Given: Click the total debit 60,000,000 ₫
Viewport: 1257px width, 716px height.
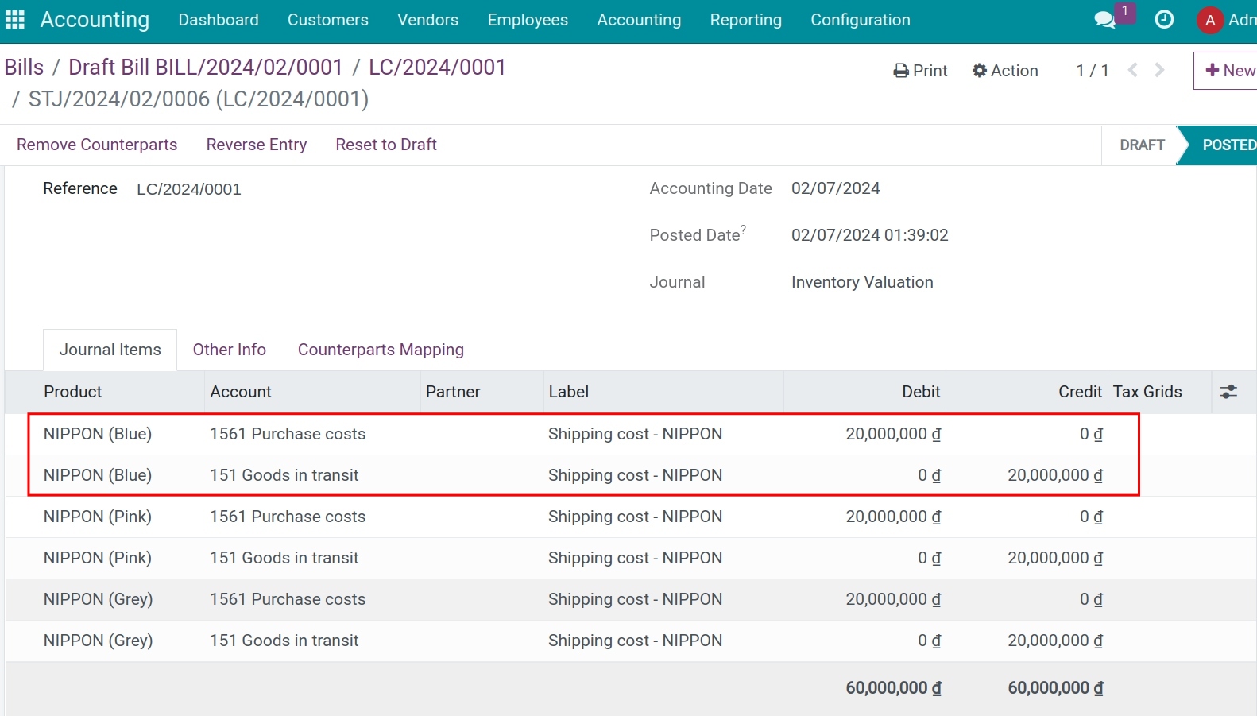Looking at the screenshot, I should pos(894,688).
